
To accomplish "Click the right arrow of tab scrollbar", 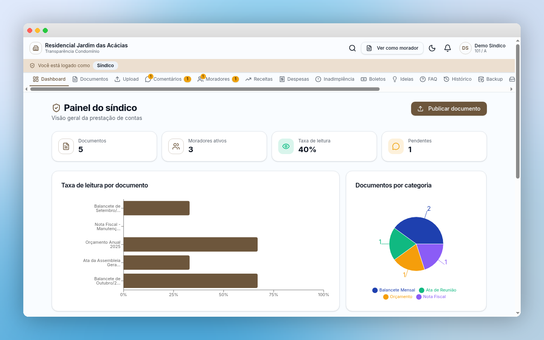I will [x=511, y=89].
